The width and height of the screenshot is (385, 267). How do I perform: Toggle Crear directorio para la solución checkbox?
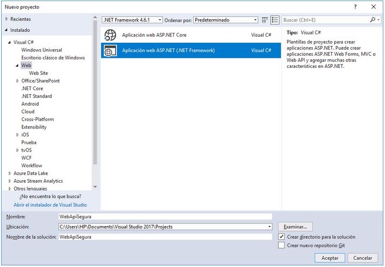click(x=282, y=237)
